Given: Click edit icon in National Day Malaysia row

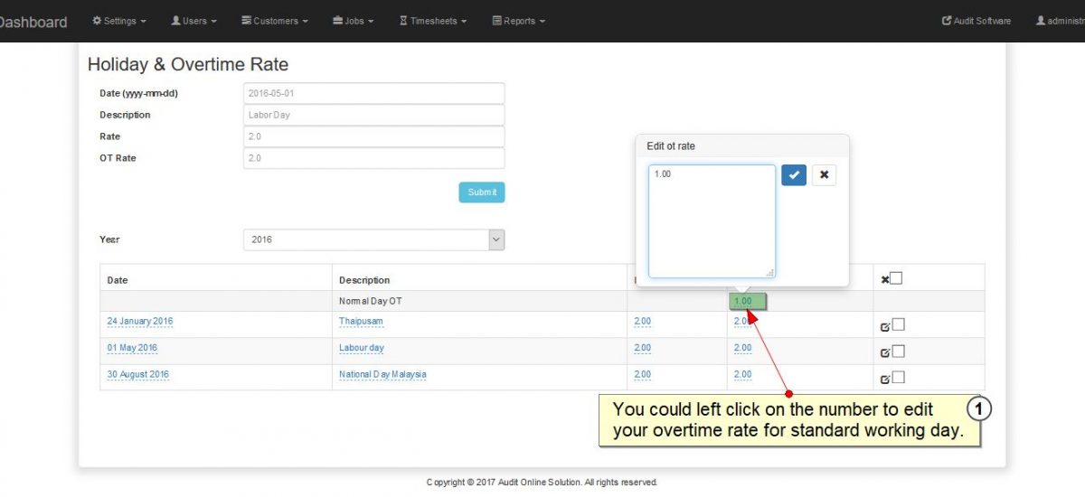Looking at the screenshot, I should click(885, 379).
